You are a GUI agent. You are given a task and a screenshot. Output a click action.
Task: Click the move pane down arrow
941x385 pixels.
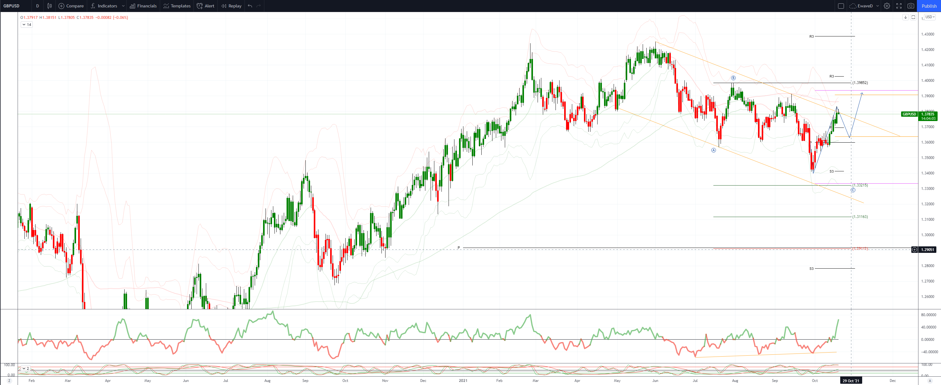[905, 17]
